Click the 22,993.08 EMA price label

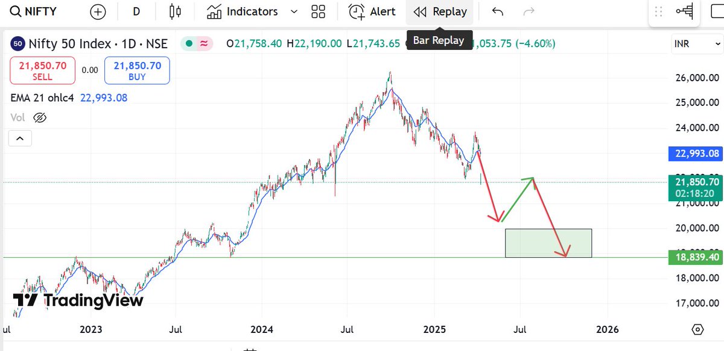coord(695,154)
